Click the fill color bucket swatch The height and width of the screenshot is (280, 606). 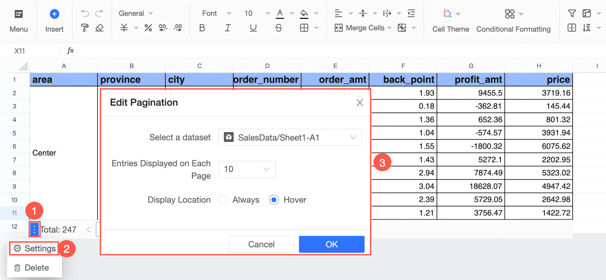click(304, 13)
